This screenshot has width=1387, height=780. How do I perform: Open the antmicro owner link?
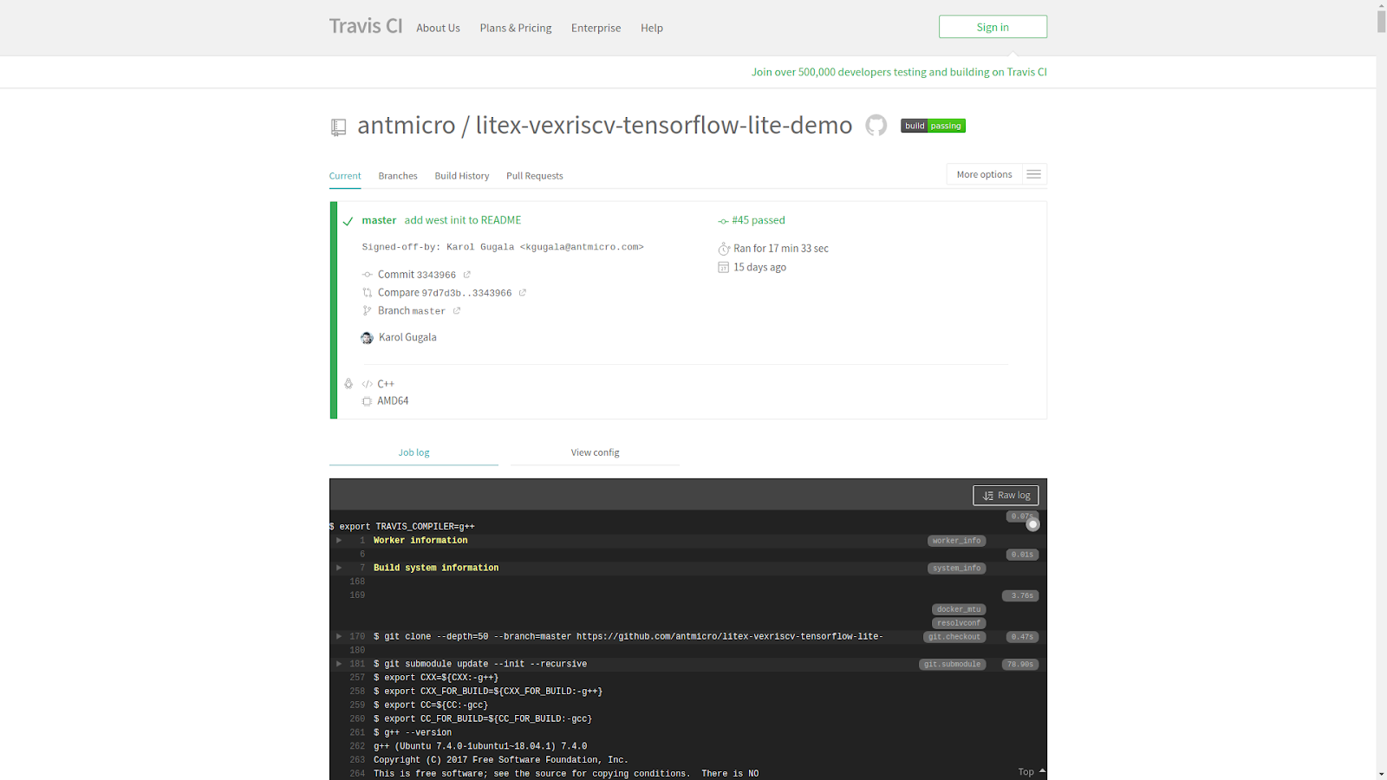406,126
